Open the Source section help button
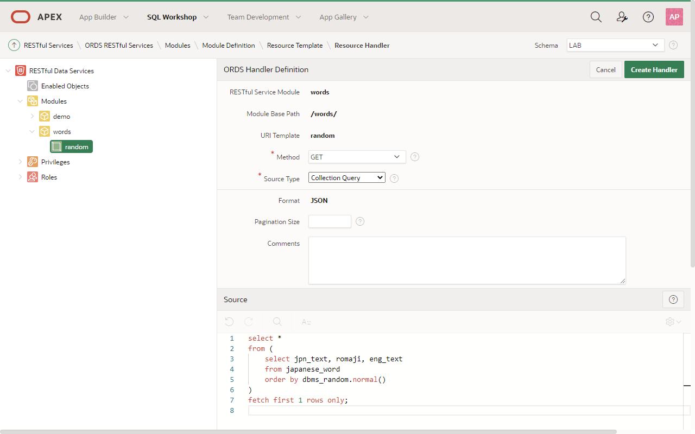This screenshot has width=695, height=434. [x=673, y=299]
